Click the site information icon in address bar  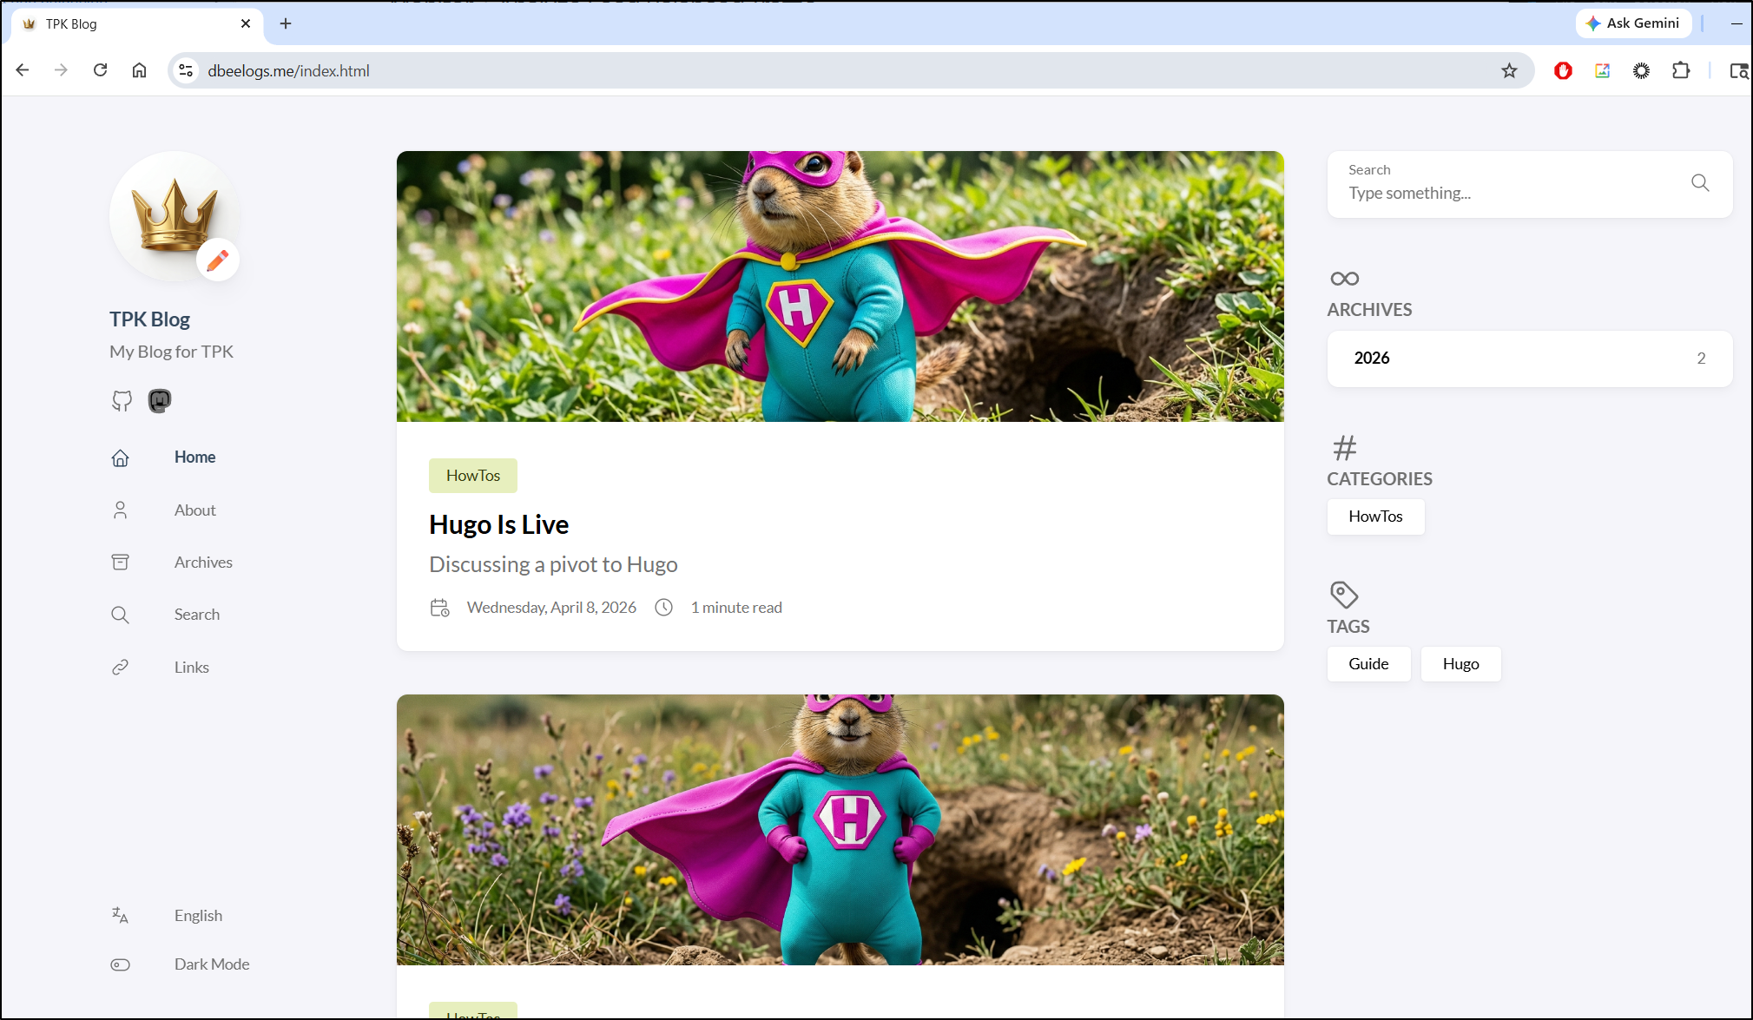pos(186,71)
